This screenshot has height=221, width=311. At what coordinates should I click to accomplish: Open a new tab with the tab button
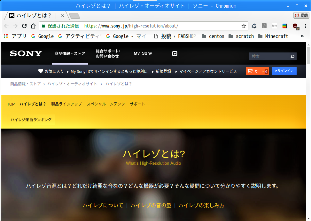coord(74,16)
